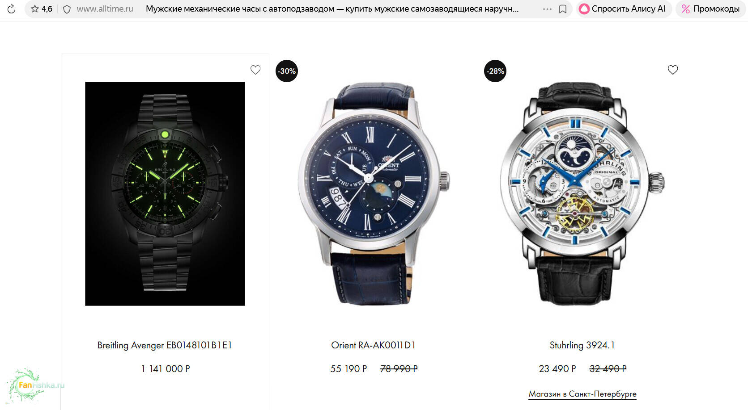Viewport: 748px width, 410px height.
Task: Reload the page with the refresh icon
Action: point(11,9)
